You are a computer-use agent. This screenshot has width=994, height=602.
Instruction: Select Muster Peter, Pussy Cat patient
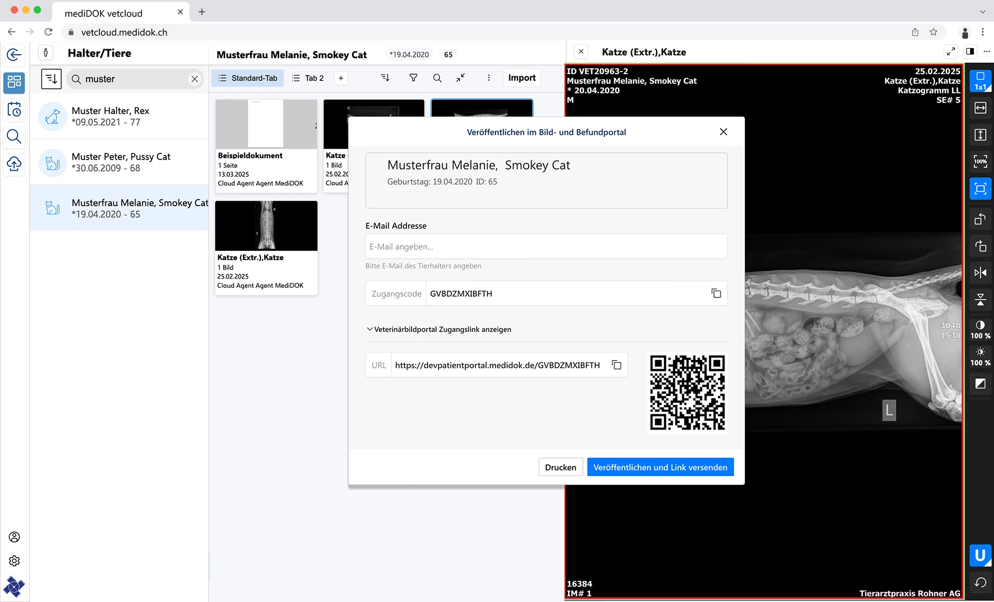click(120, 162)
